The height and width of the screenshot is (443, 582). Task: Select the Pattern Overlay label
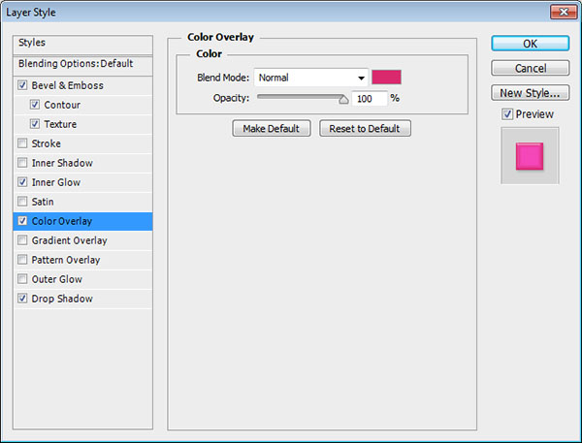click(66, 260)
